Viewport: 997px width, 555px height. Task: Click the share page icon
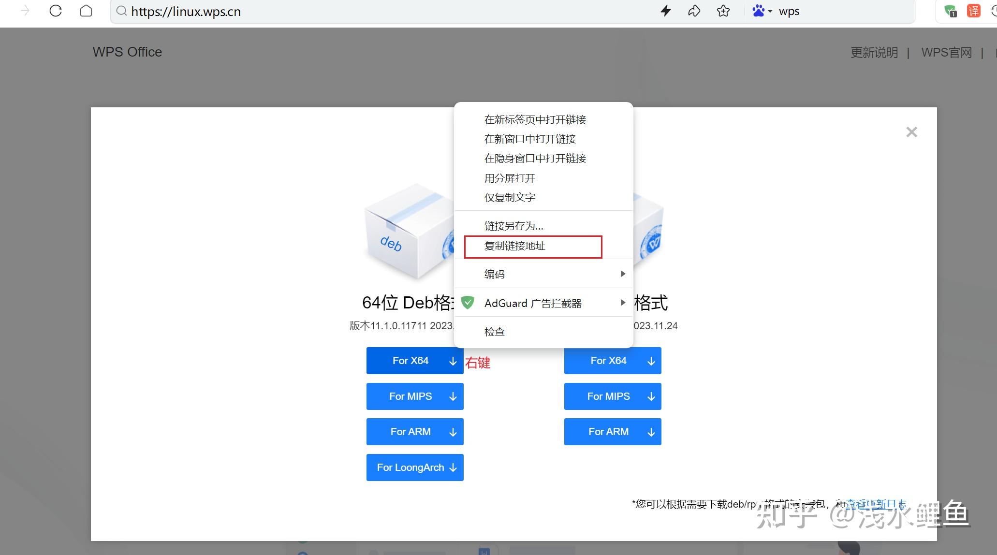[x=694, y=11]
